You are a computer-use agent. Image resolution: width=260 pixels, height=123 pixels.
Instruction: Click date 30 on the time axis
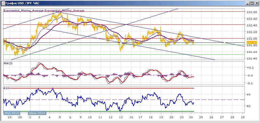[x=20, y=117]
